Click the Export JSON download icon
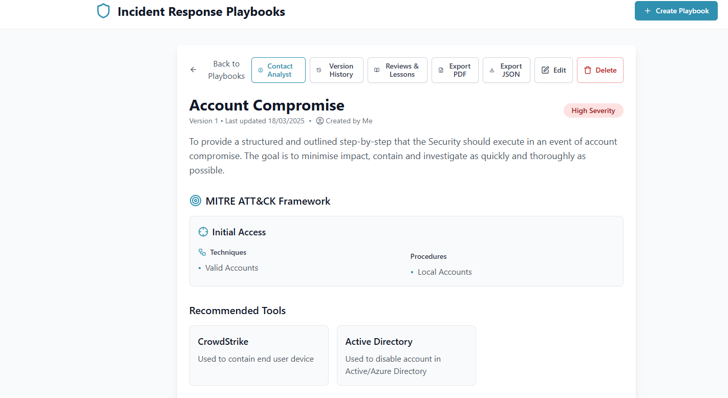728x398 pixels. click(x=492, y=70)
